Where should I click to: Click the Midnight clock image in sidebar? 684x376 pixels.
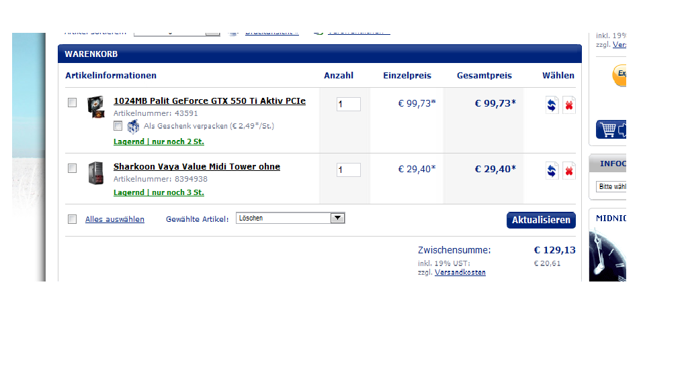tap(607, 255)
